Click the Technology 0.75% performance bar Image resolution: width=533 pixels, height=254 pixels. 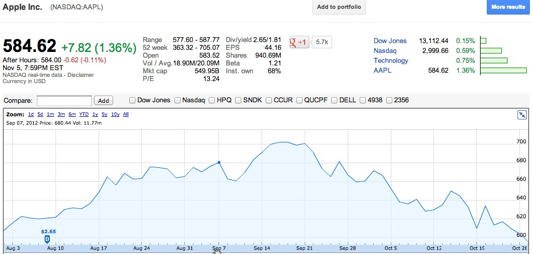[x=494, y=61]
